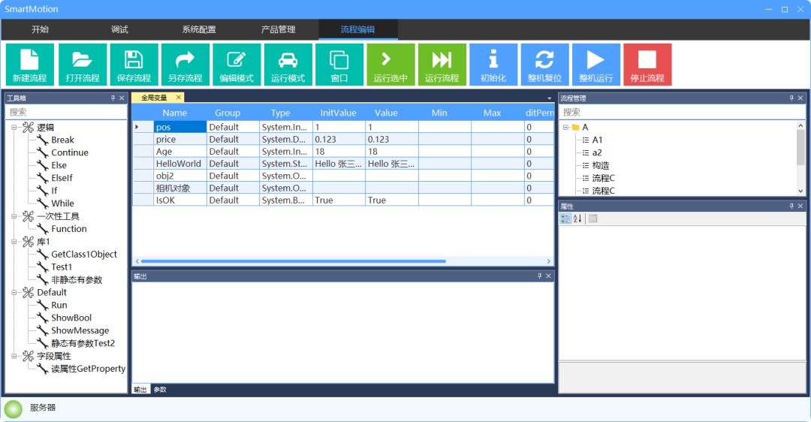Pin the 流程管理 panel
811x422 pixels.
point(791,98)
